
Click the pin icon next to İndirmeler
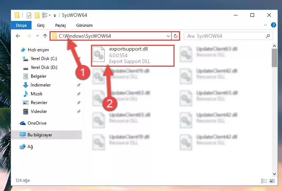pyautogui.click(x=78, y=85)
